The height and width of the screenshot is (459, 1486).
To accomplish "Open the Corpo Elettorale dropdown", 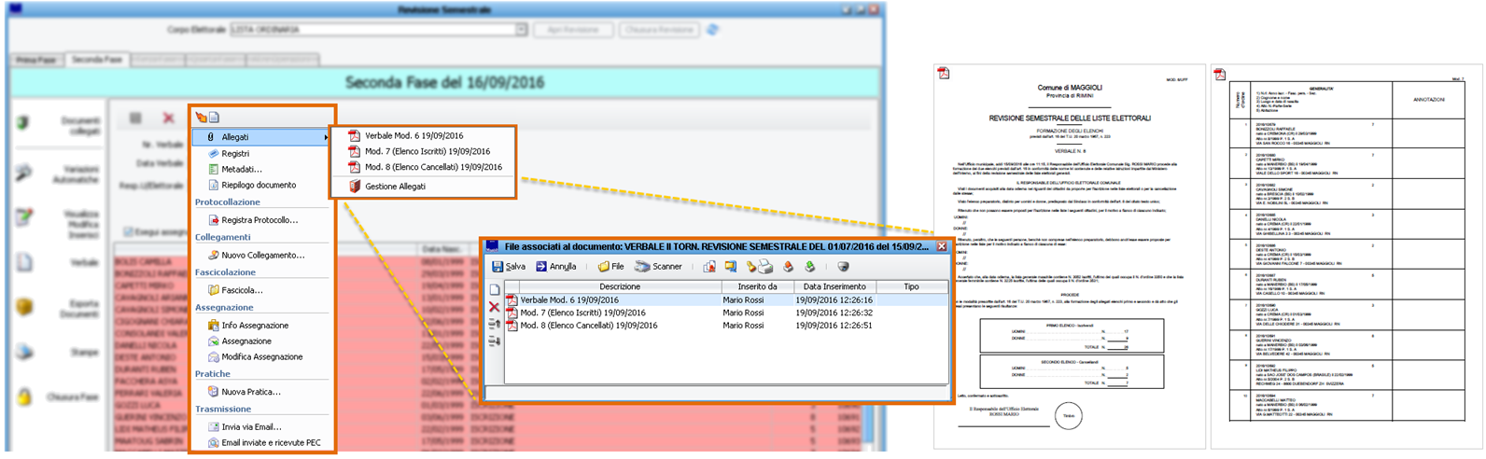I will [x=521, y=30].
